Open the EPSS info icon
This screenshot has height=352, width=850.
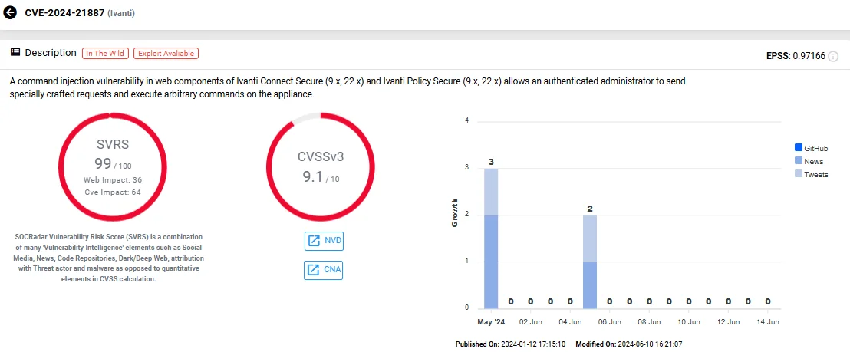pos(832,56)
